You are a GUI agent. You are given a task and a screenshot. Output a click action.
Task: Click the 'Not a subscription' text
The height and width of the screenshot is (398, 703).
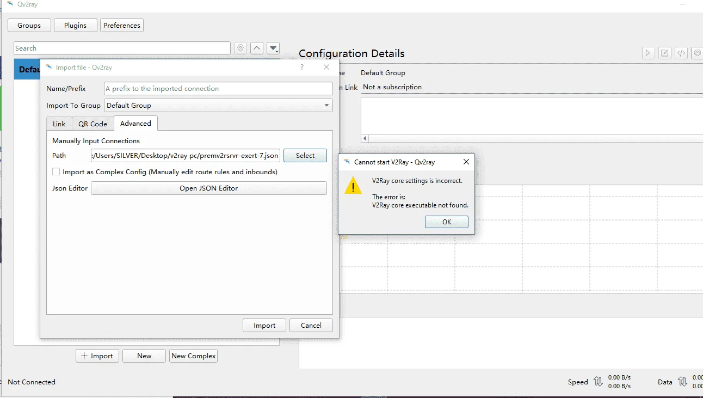point(392,87)
